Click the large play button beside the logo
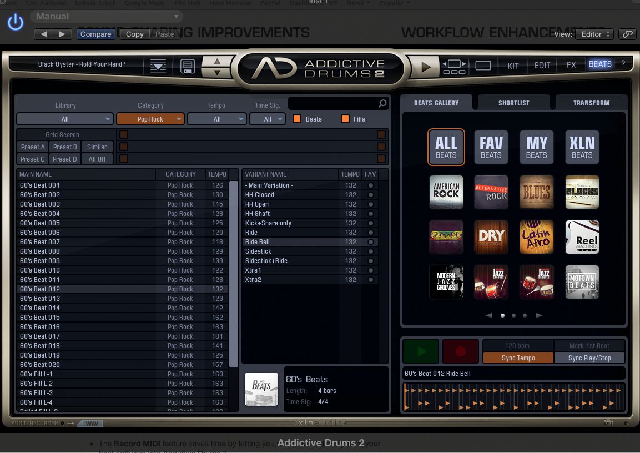Screen dimensions: 640x453 pos(426,67)
